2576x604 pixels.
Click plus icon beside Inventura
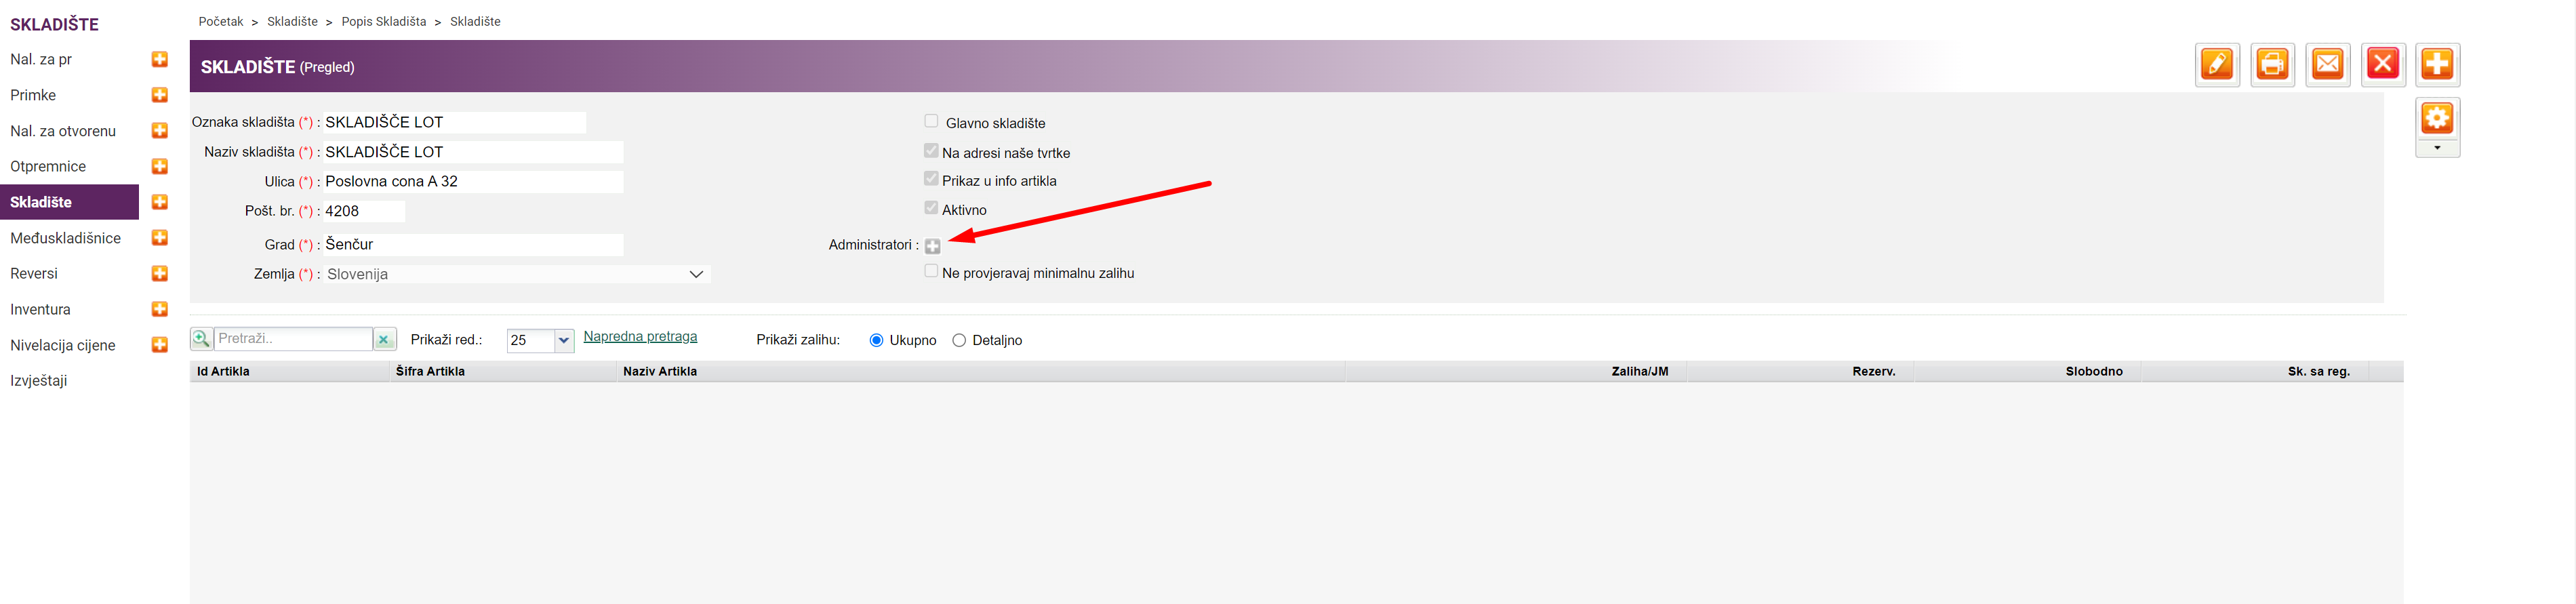click(x=159, y=310)
